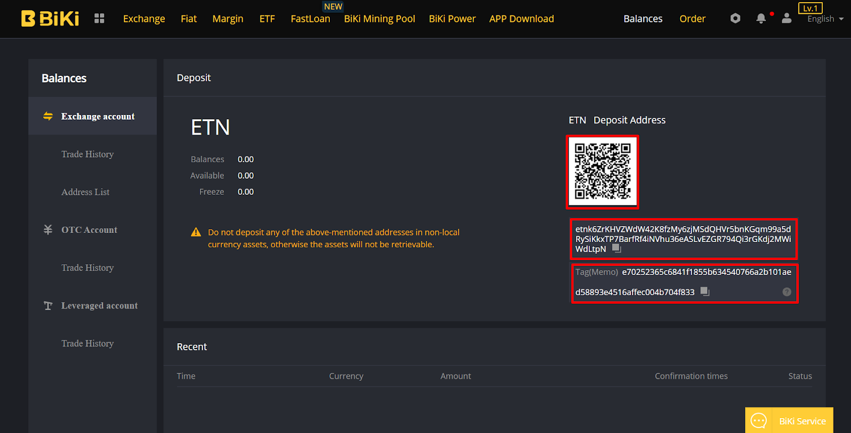
Task: Open the ETF page
Action: 267,19
